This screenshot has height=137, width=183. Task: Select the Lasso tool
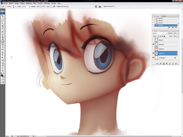tap(2, 21)
